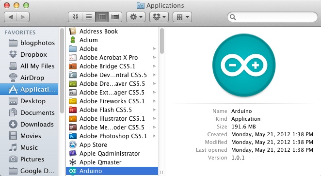321x176 pixels.
Task: Click the sidebar scrollbar
Action: 62,71
